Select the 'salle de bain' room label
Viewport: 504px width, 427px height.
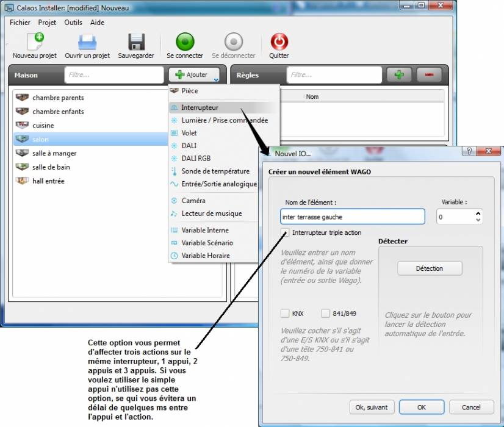(x=51, y=167)
